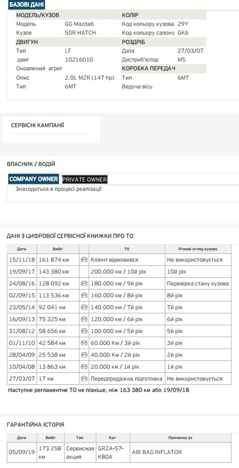The width and height of the screenshot is (239, 468).
Task: Click the ДВИГУН subsection header
Action: coord(68,42)
